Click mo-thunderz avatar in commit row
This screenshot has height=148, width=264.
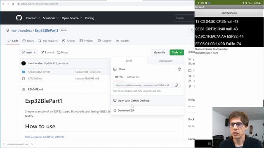point(24,63)
